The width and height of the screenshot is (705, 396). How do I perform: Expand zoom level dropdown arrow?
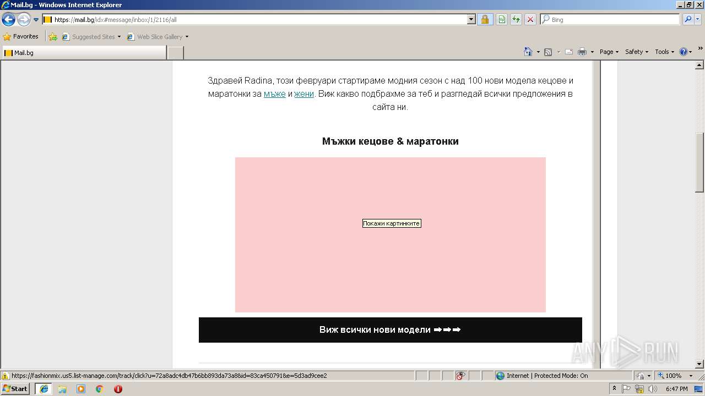point(692,376)
